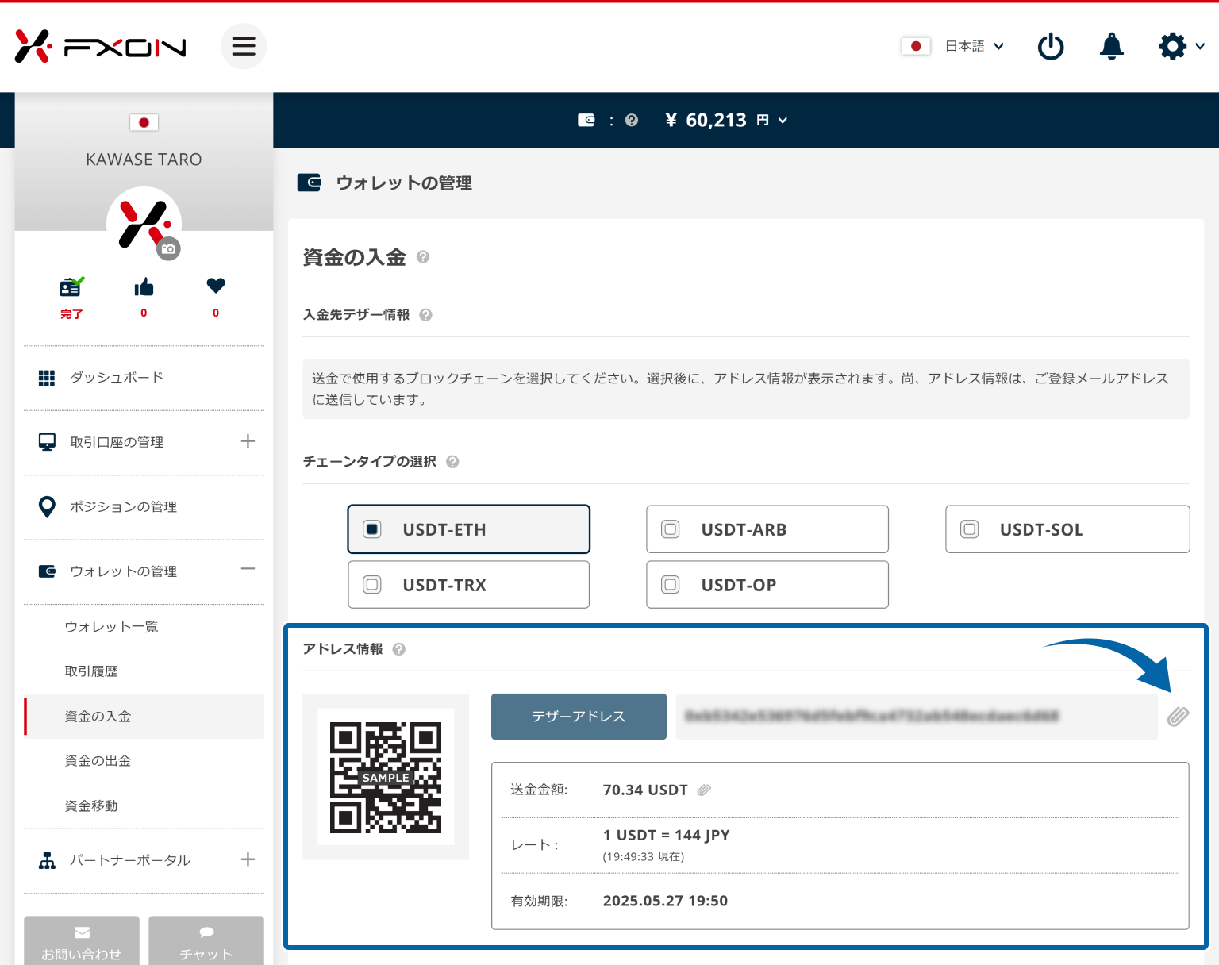Open the hamburger menu button

point(244,46)
